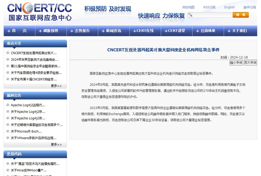
Task: Click 缩小字体 to shrink text
Action: [236, 63]
